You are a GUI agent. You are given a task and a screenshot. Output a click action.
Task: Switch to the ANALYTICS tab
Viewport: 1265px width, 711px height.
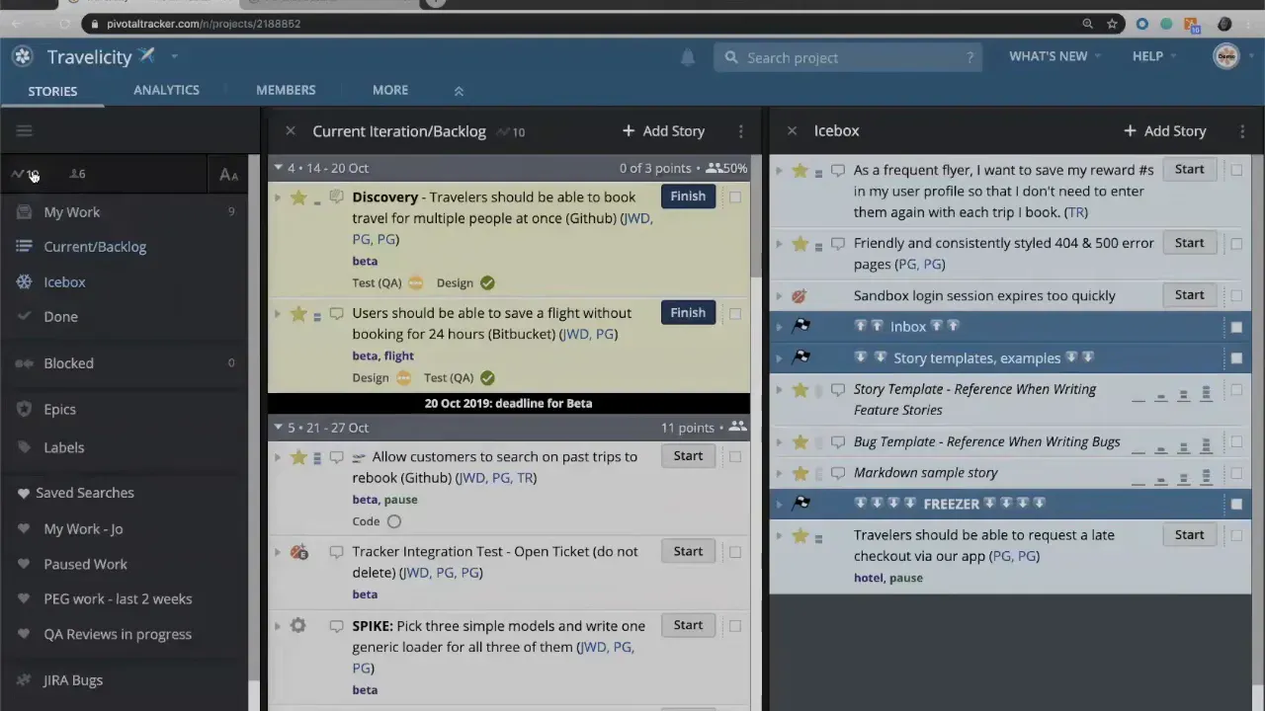coord(166,90)
